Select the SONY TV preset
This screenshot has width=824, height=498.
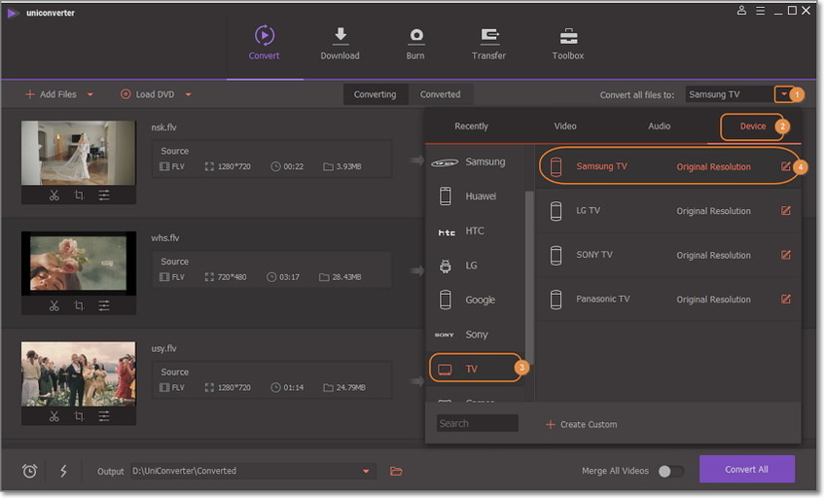pos(668,255)
